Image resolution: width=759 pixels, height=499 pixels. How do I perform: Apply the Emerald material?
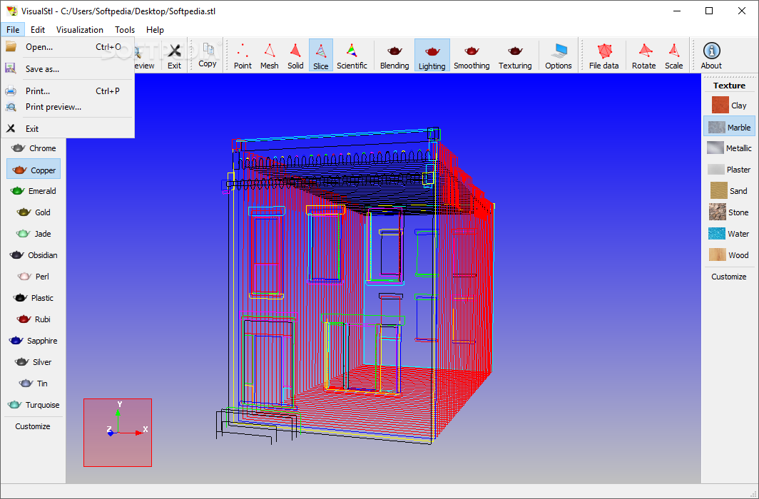pos(34,191)
